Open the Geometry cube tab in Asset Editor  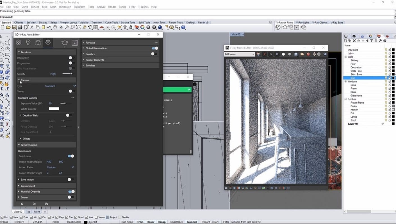click(38, 43)
